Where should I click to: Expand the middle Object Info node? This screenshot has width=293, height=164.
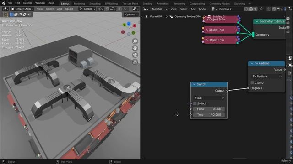click(x=207, y=30)
